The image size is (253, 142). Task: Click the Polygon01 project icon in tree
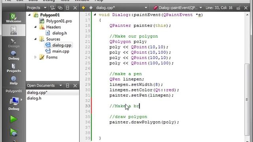[36, 15]
